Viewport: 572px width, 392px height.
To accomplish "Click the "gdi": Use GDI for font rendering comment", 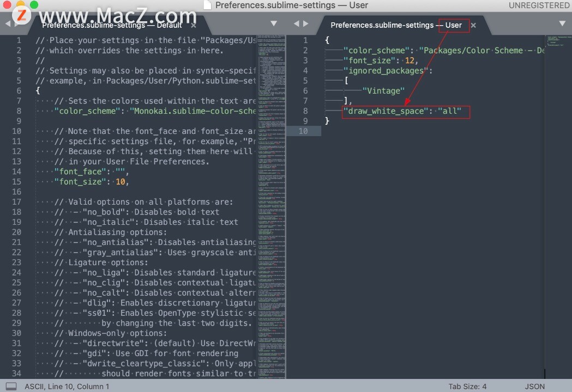I will coord(146,353).
